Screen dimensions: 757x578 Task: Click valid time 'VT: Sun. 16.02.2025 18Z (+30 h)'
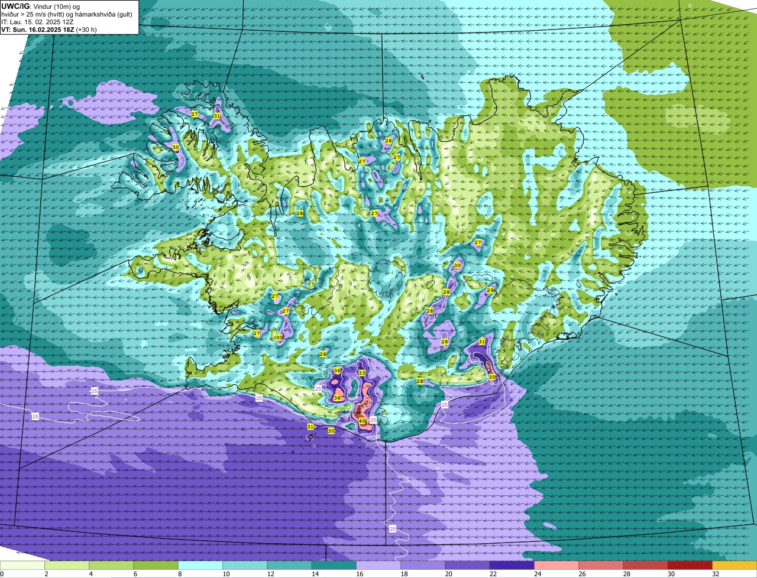point(49,30)
